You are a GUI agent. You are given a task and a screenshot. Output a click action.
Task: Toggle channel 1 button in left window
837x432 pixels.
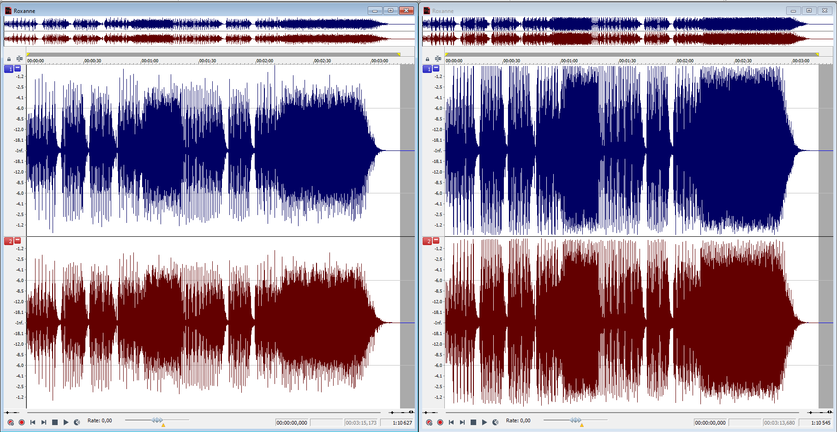click(9, 69)
